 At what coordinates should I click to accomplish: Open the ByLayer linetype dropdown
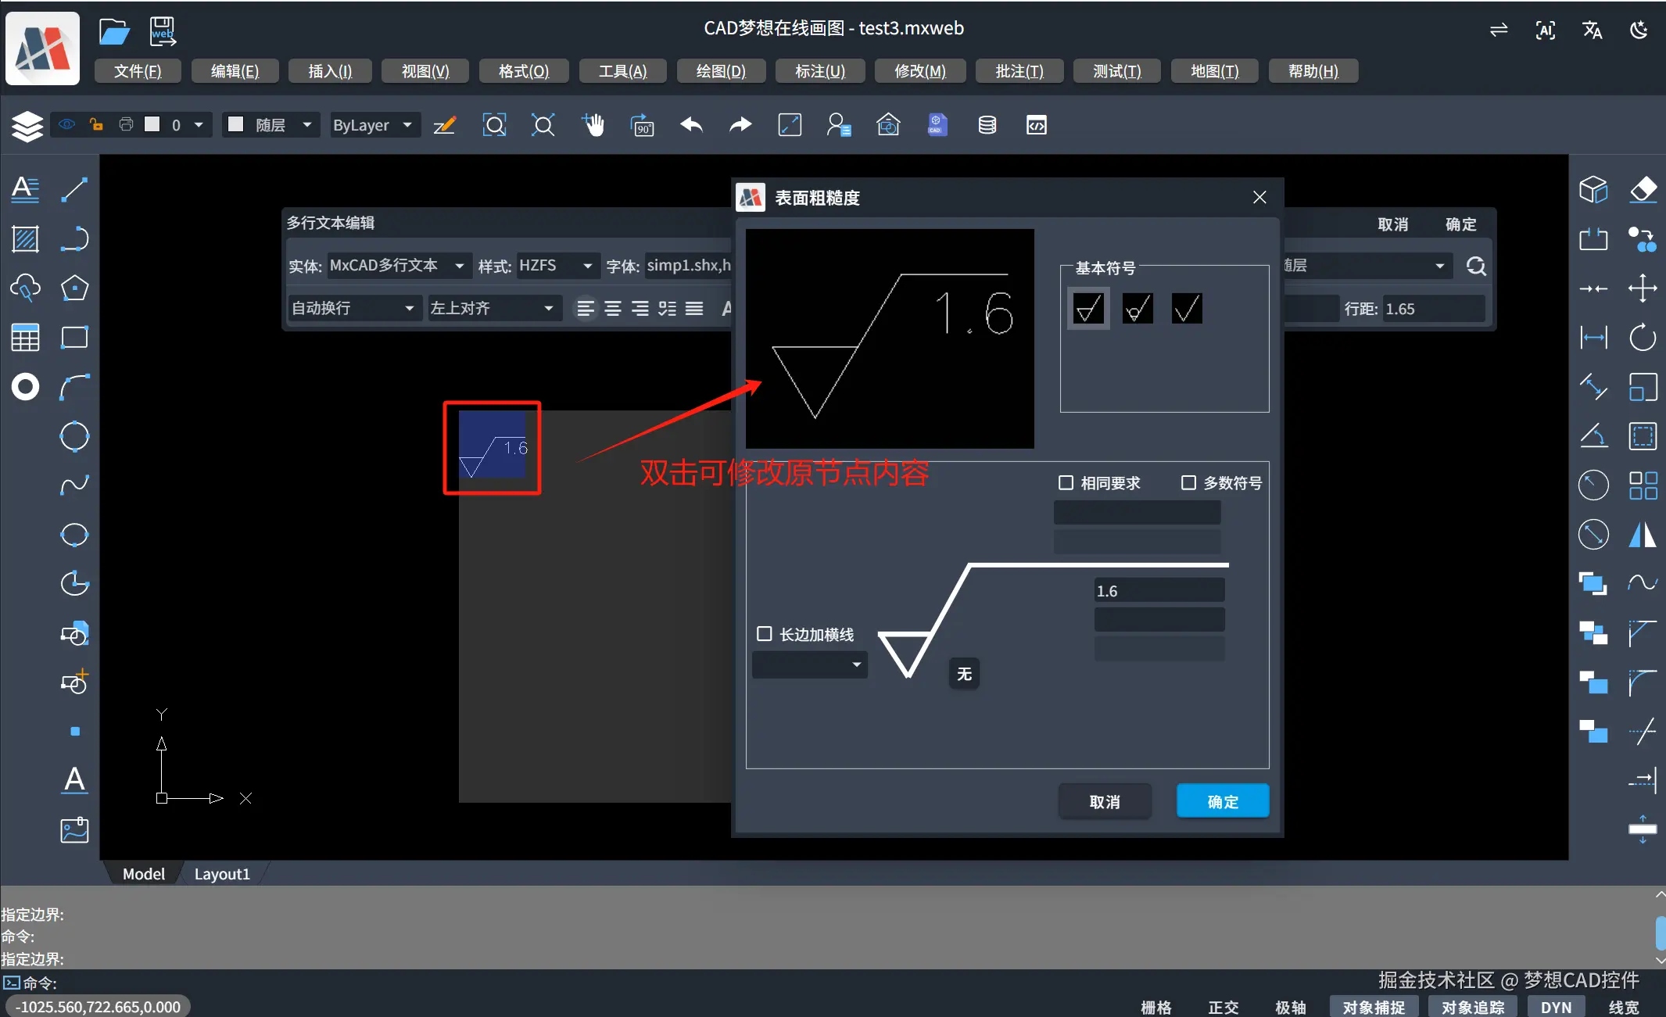pos(374,125)
